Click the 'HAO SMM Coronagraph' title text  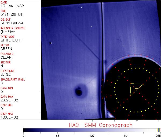[101, 125]
